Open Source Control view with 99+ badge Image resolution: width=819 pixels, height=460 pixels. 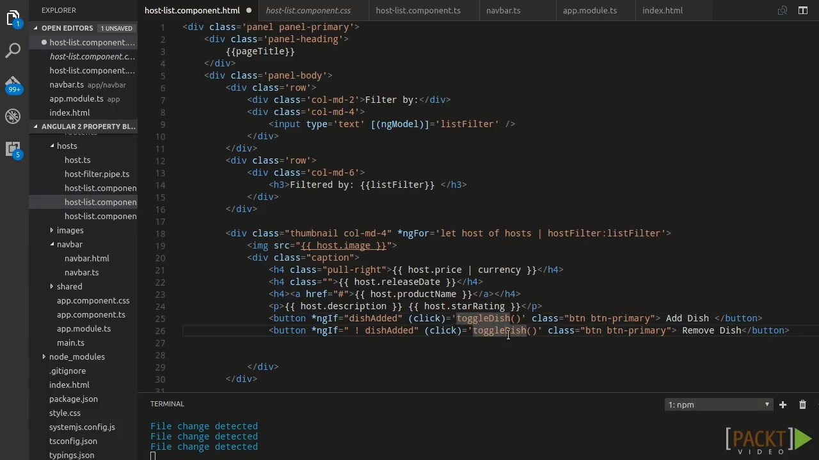click(x=13, y=84)
